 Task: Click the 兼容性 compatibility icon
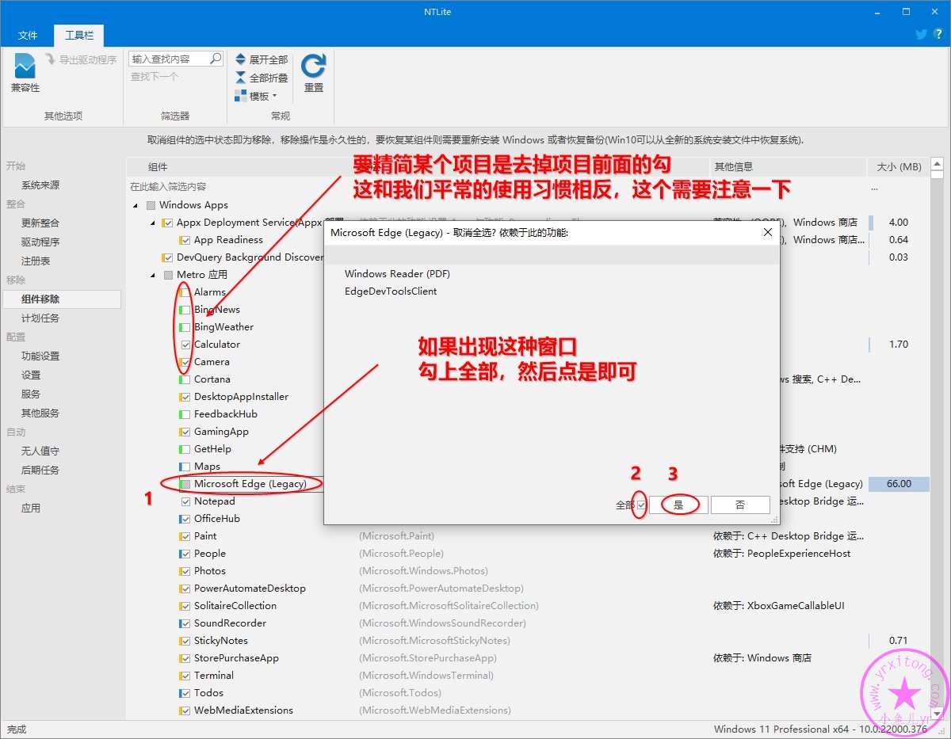(25, 67)
